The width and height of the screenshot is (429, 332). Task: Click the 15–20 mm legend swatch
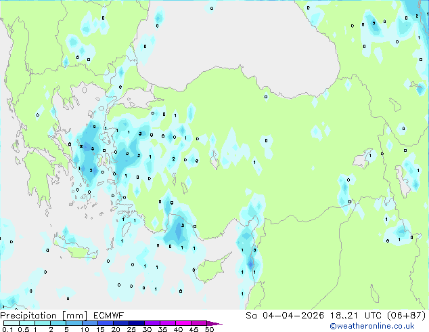pyautogui.click(x=105, y=323)
